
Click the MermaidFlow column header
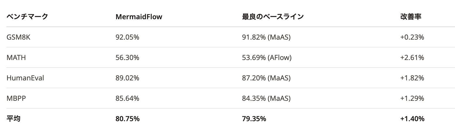(139, 17)
